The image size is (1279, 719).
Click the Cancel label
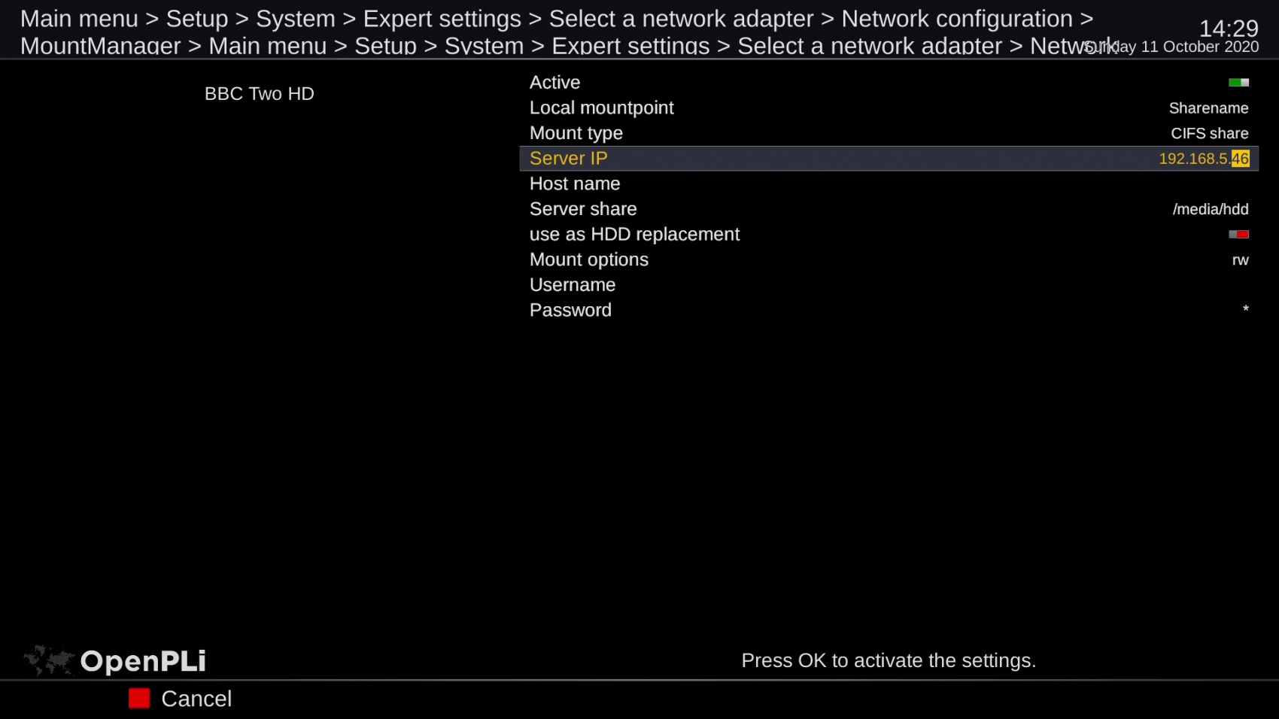click(196, 699)
